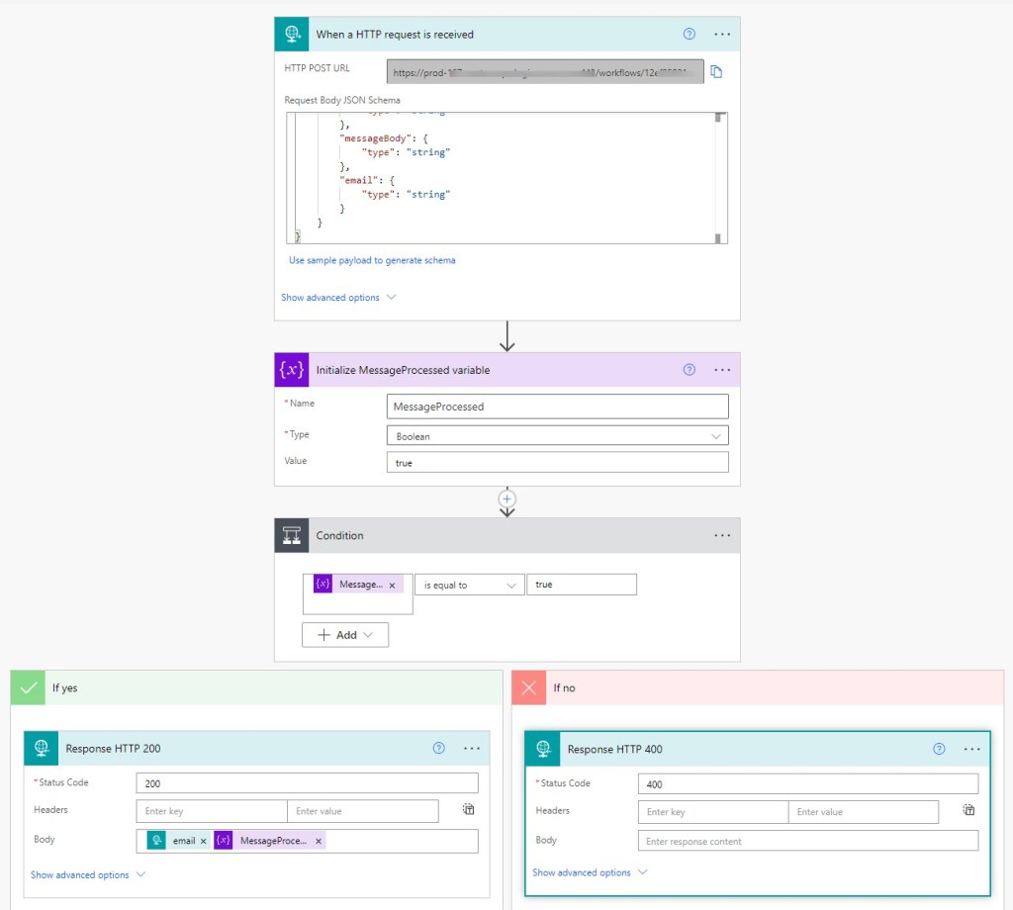Click the JSON schema editor scrollbar

tap(721, 178)
